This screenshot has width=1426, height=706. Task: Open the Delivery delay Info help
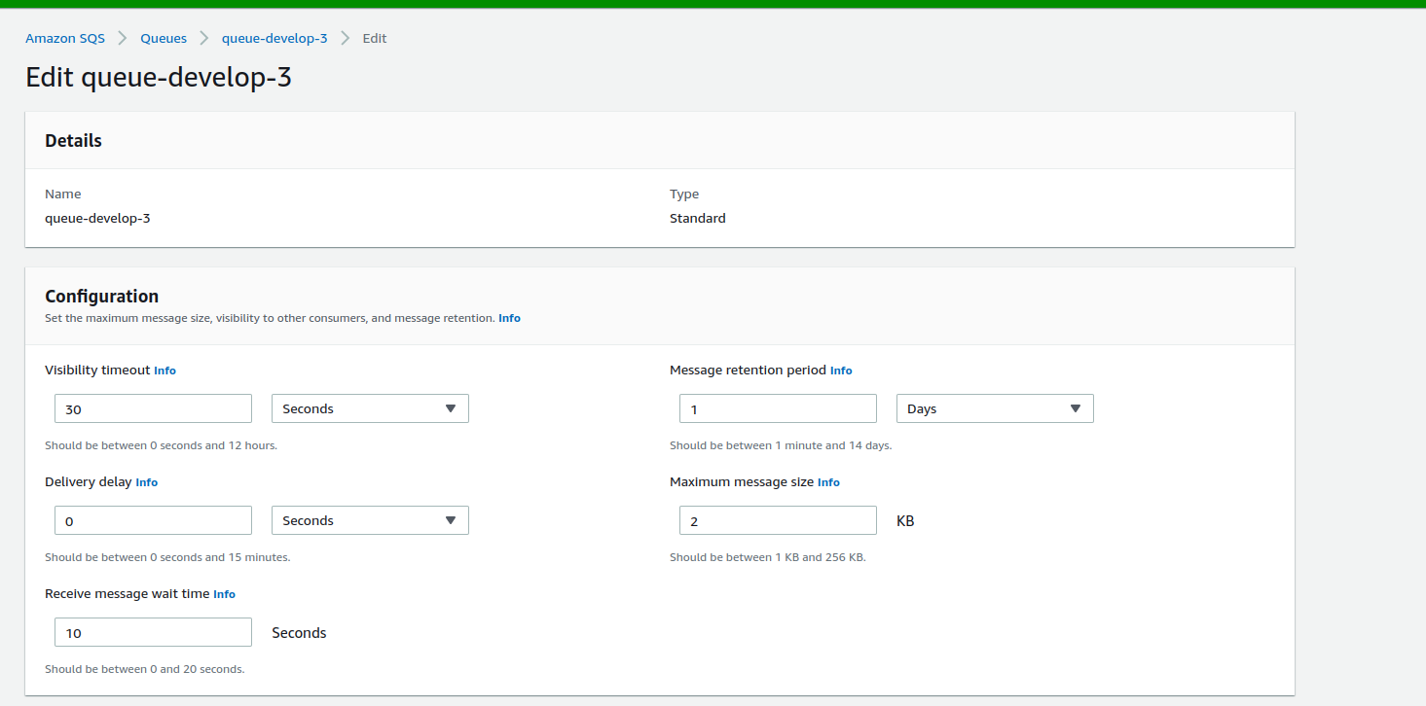146,482
